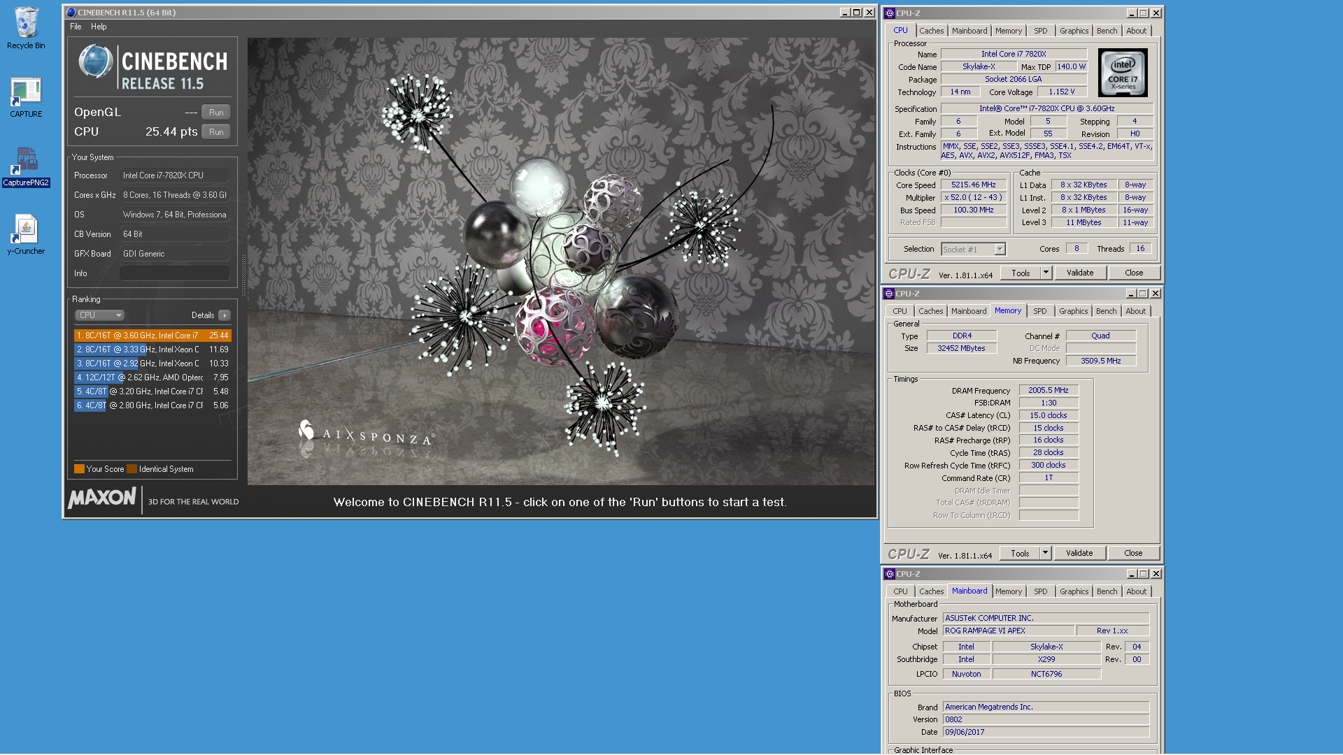This screenshot has height=755, width=1343.
Task: Click the Cinebench title bar app icon
Action: coord(71,13)
